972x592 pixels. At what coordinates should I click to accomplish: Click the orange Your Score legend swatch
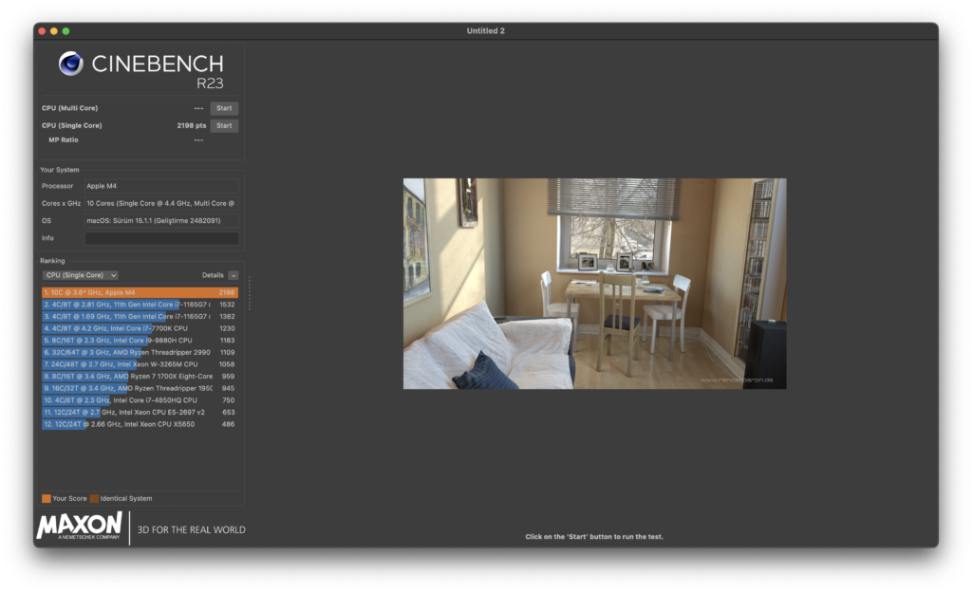pyautogui.click(x=46, y=498)
